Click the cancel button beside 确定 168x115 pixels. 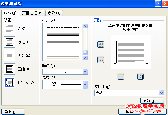(155, 112)
